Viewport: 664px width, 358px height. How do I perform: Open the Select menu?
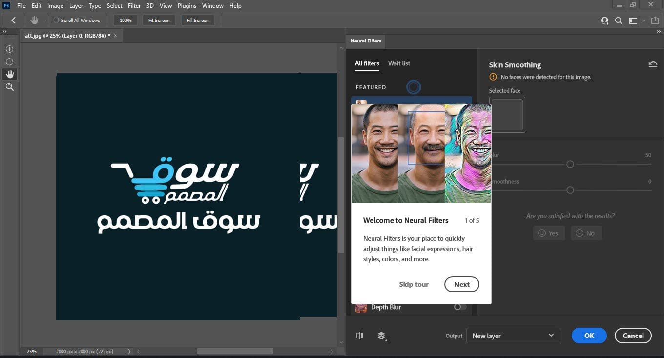pos(115,6)
